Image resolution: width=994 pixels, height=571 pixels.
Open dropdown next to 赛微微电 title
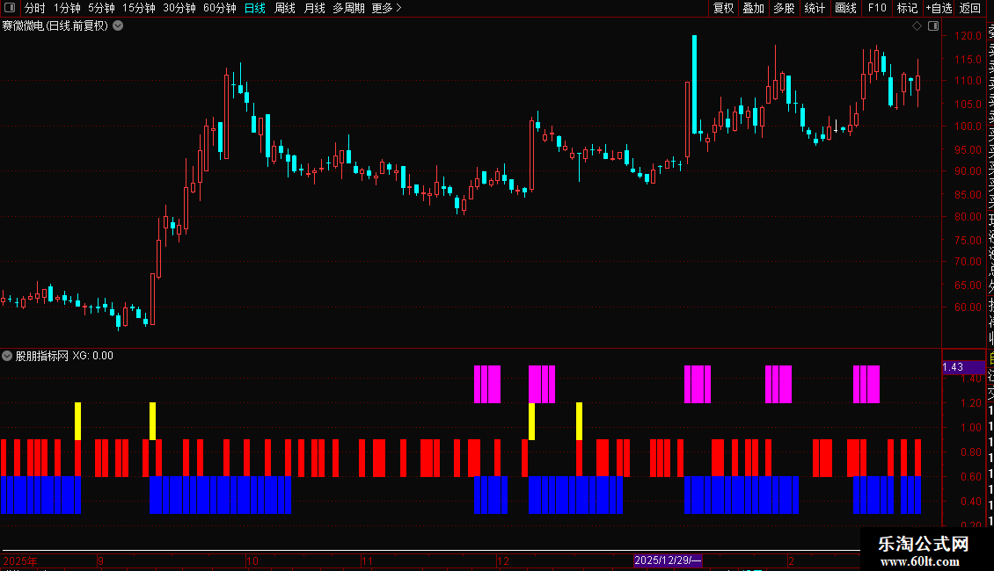pos(118,26)
